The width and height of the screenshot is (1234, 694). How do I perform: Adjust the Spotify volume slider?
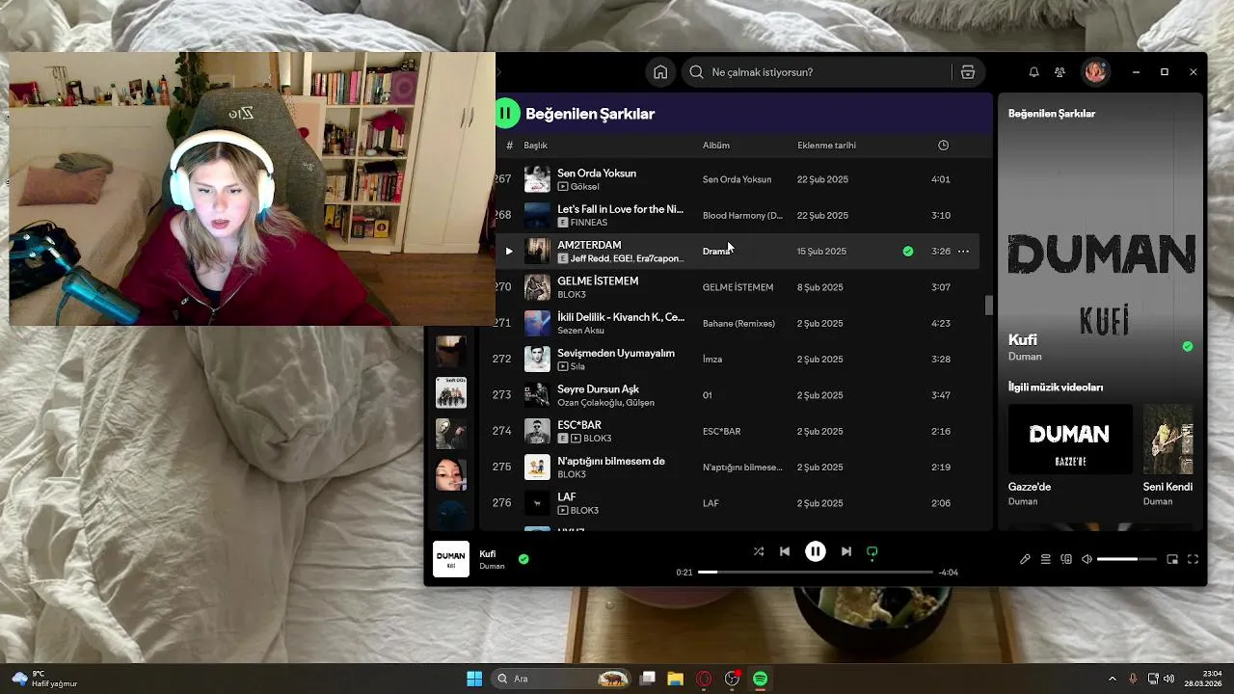pos(1126,559)
